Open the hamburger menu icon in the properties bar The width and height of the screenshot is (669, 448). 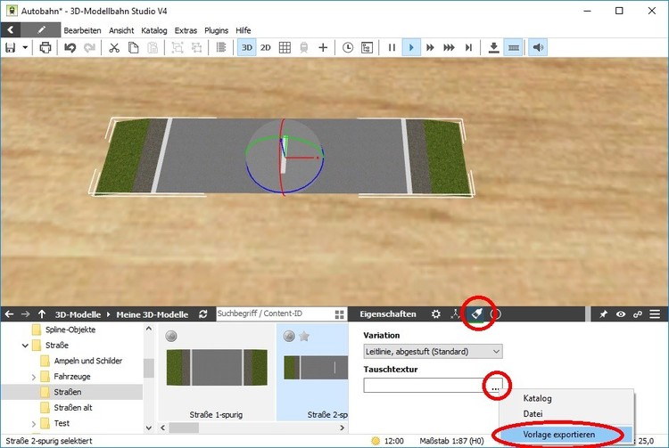(655, 314)
